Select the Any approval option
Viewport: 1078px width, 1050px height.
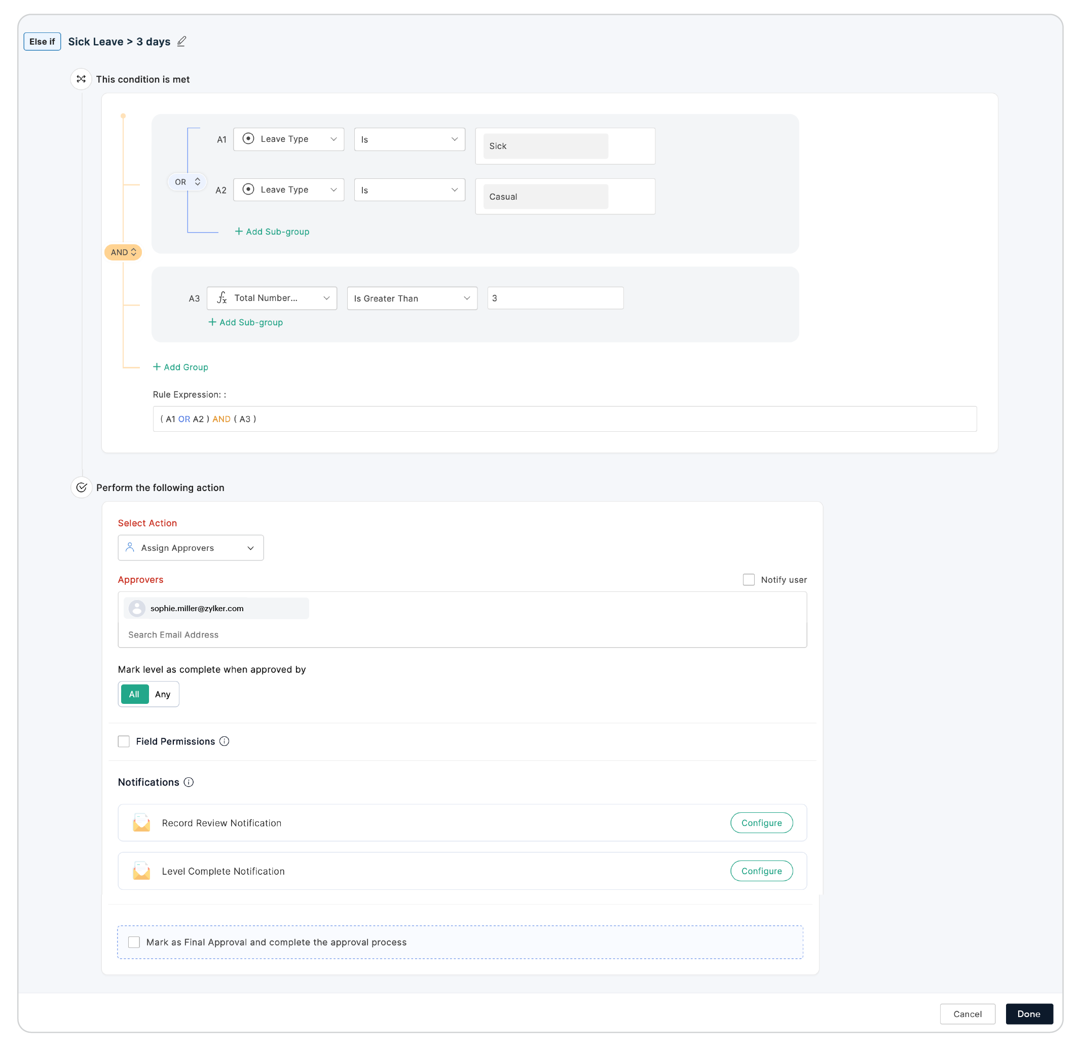pos(163,694)
